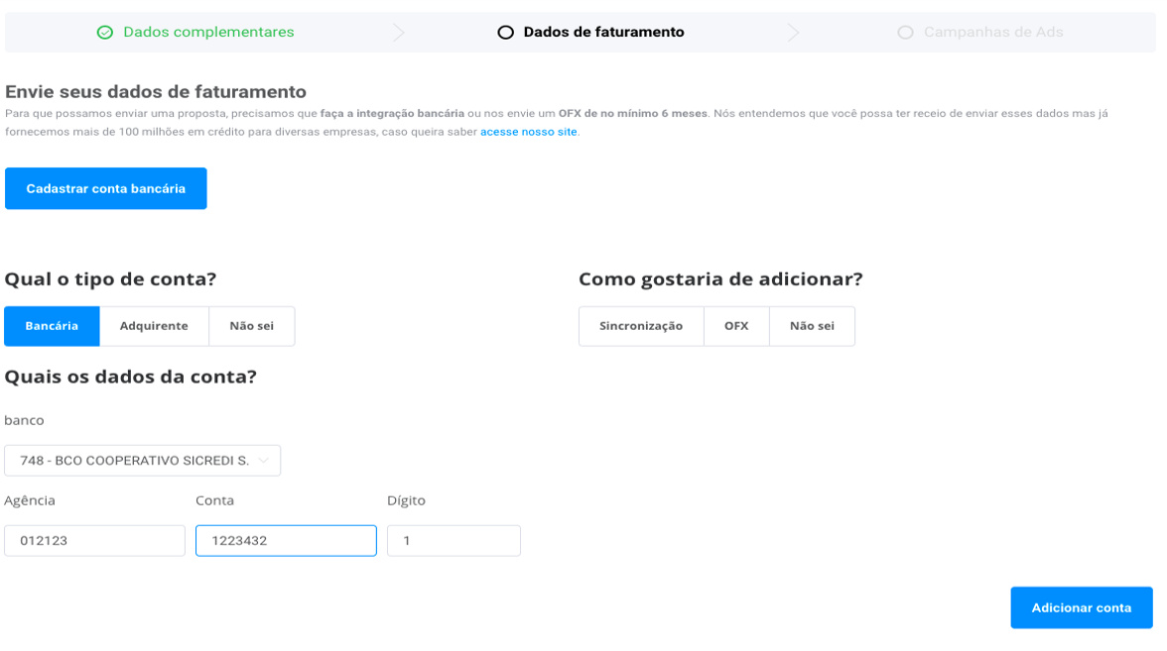Click the Adicionar conta button
The height and width of the screenshot is (651, 1167).
click(x=1081, y=607)
